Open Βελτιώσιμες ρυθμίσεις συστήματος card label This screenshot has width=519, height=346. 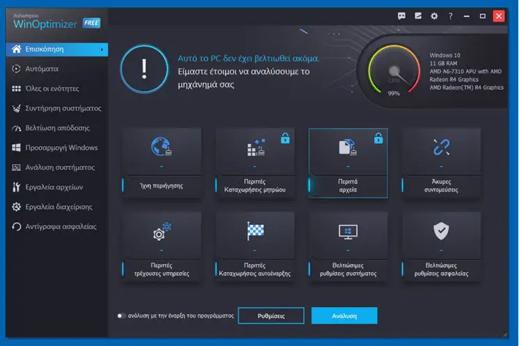coord(348,269)
